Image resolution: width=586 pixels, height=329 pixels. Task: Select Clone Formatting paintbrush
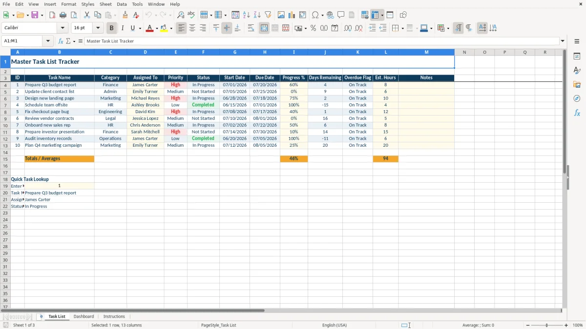125,15
